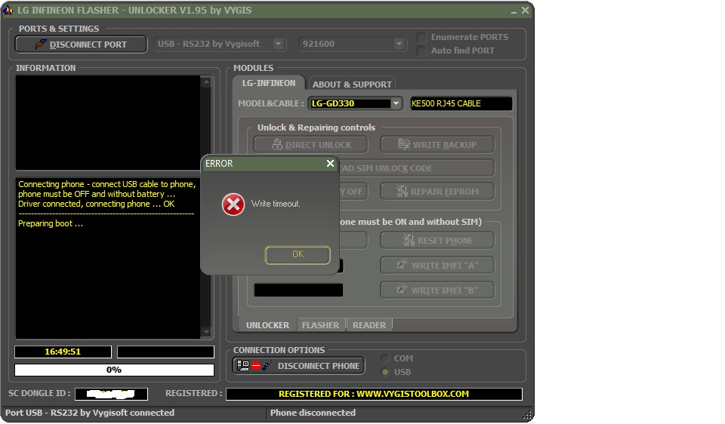This screenshot has height=424, width=725.
Task: Click the lock icon on DIRECT UNLOCK
Action: coord(277,145)
